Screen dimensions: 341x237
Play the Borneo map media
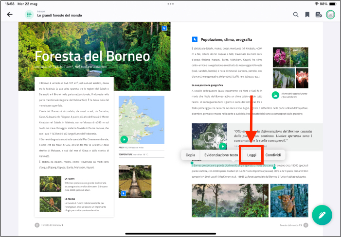tap(124, 139)
